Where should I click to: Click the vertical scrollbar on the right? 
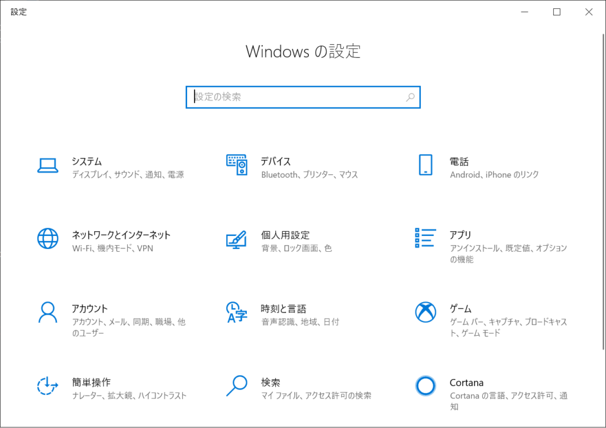coord(603,192)
